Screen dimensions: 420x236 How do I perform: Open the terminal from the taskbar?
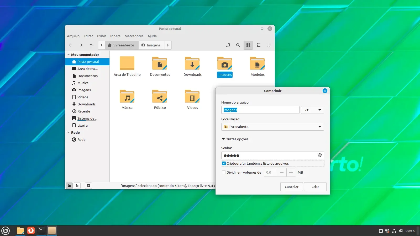tap(41, 230)
